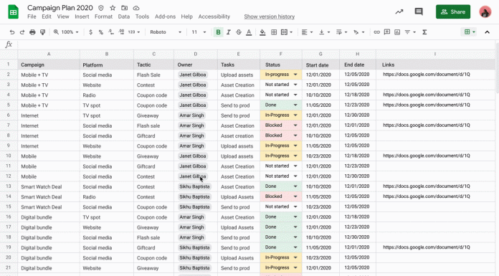The height and width of the screenshot is (276, 499).
Task: Click the green Share button
Action: pyautogui.click(x=453, y=11)
